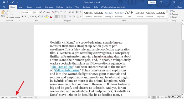Open the Georgia font name dropdown
Viewport: 184px width, 99px height.
[33, 12]
